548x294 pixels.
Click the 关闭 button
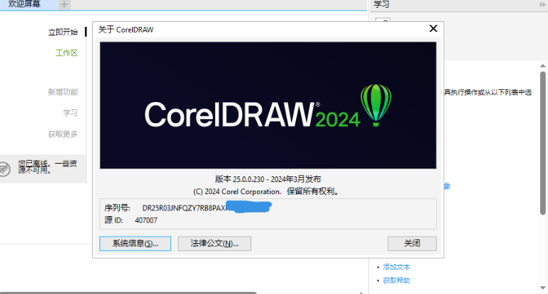412,244
